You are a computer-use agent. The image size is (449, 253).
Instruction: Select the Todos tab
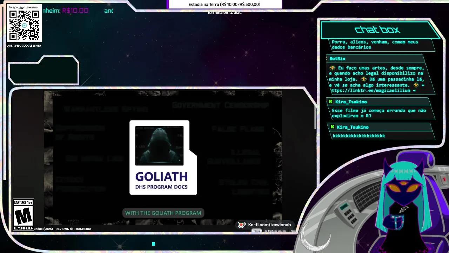(x=257, y=231)
